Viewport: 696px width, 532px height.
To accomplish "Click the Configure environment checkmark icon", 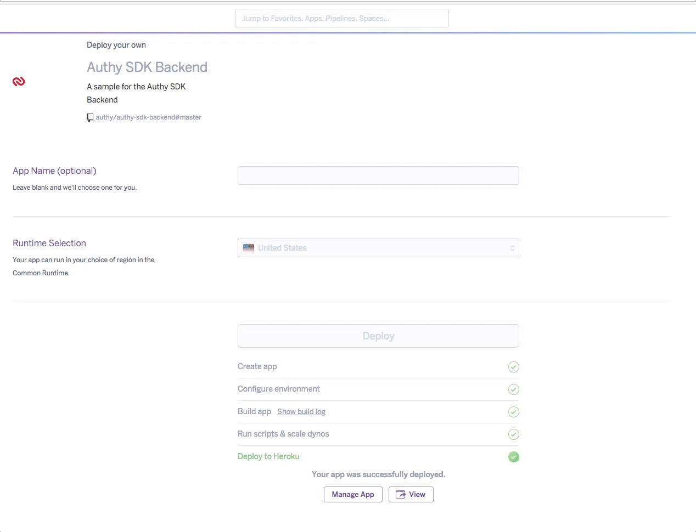I will coord(514,389).
